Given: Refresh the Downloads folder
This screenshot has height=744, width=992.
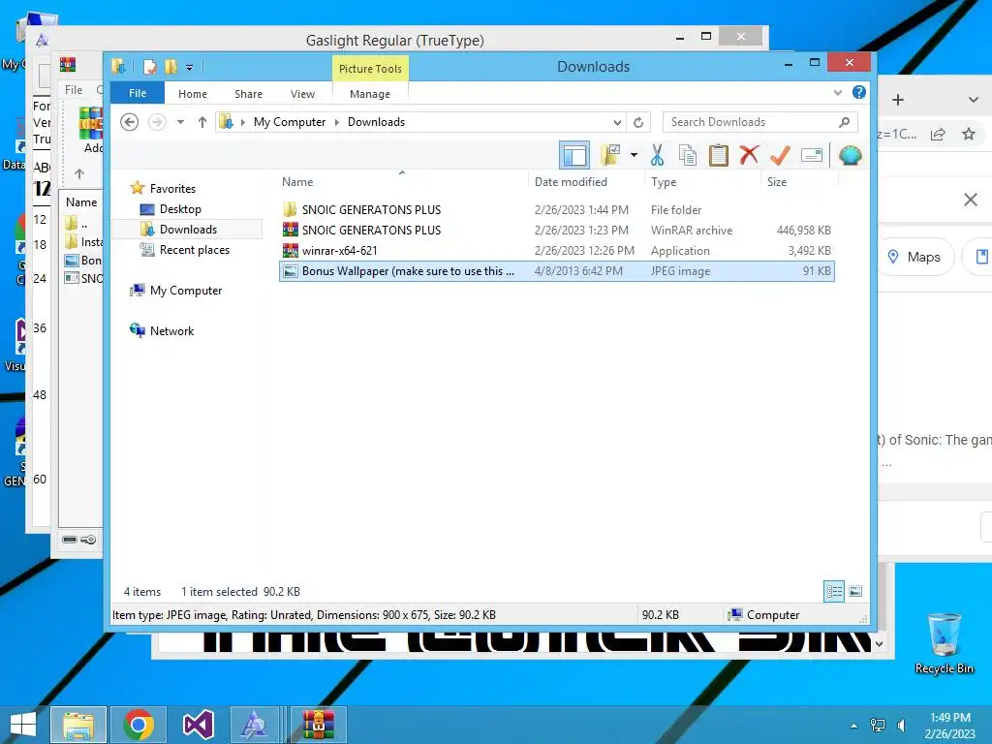Looking at the screenshot, I should pos(638,123).
